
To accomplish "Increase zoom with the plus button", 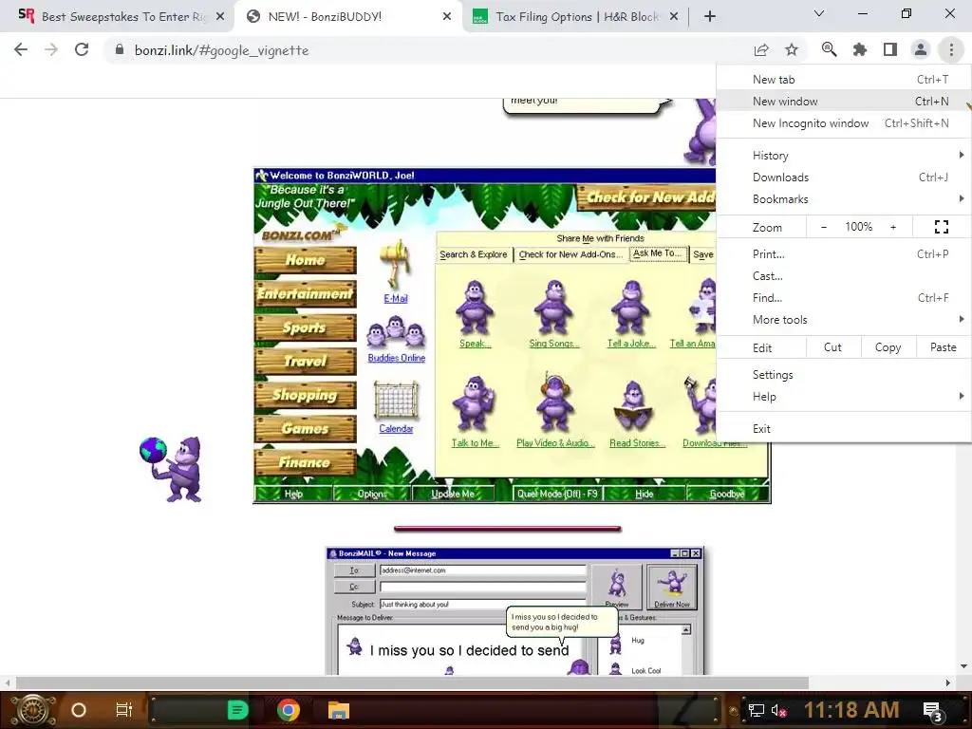I will point(893,227).
